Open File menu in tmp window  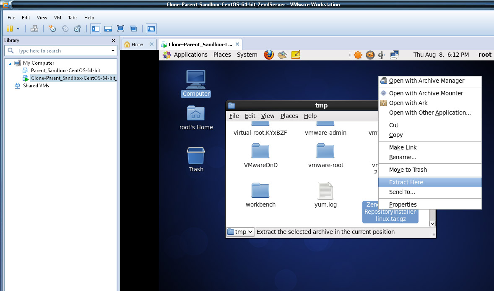click(234, 116)
